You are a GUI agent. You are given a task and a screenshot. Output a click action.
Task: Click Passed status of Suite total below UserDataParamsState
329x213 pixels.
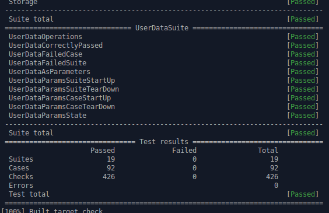coord(303,133)
